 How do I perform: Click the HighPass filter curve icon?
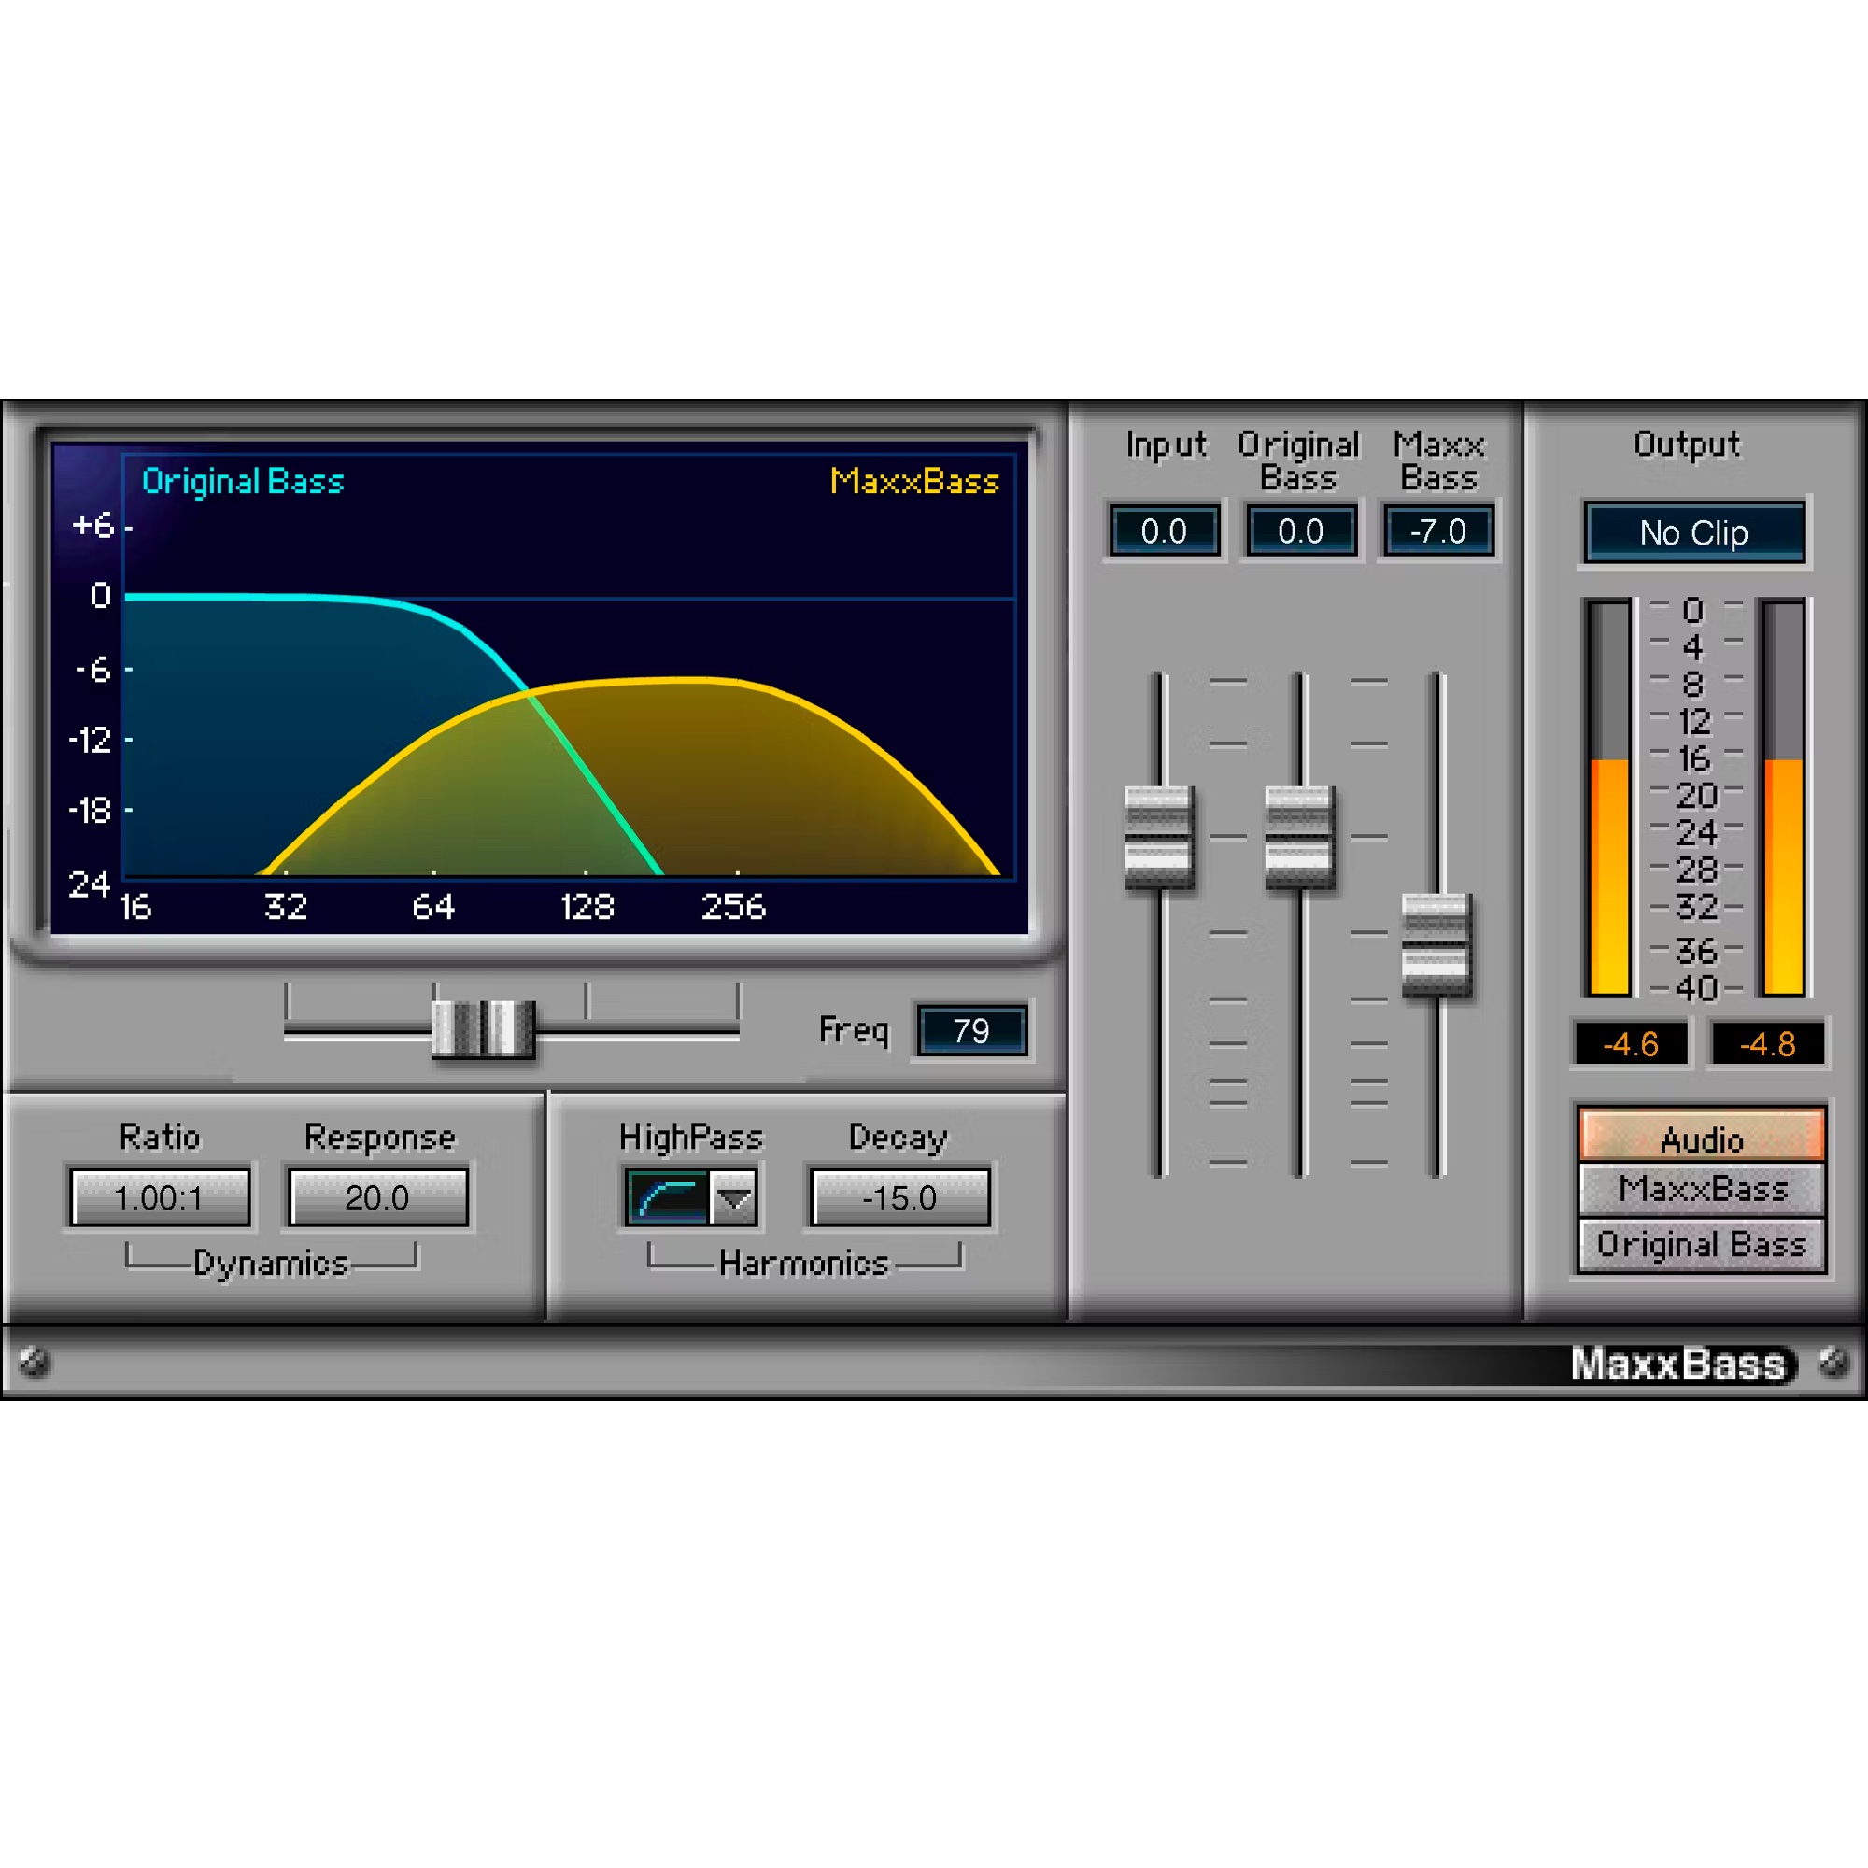pyautogui.click(x=667, y=1197)
